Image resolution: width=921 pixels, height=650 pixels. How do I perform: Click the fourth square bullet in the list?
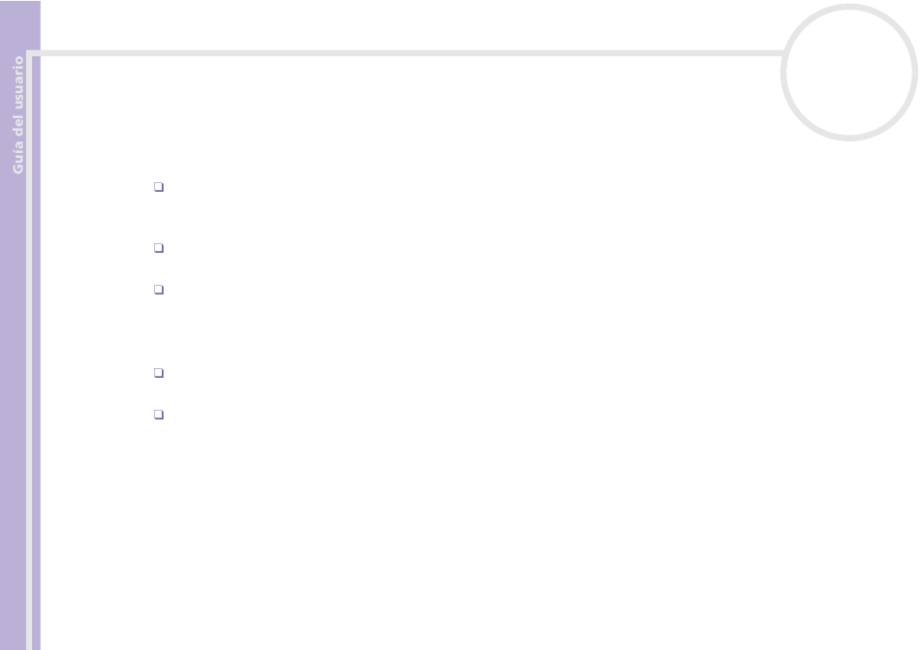tap(159, 373)
